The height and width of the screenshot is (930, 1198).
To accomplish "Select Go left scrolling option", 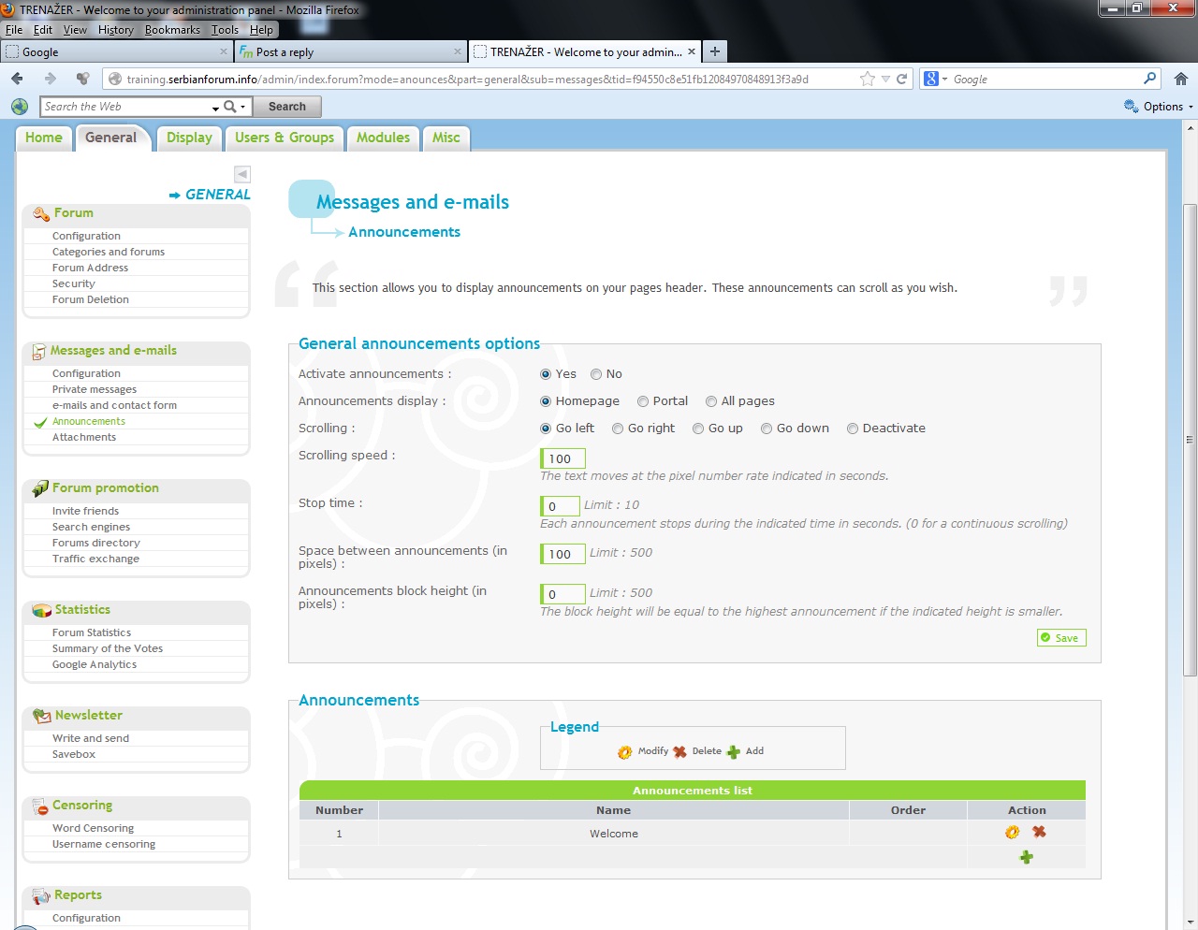I will click(x=546, y=429).
